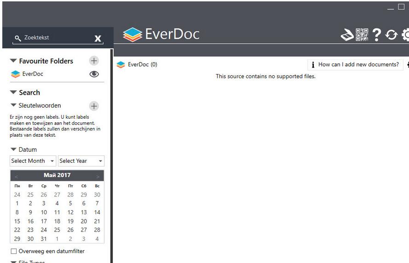This screenshot has height=263, width=409.
Task: Go to next month in calendar
Action: coord(98,177)
